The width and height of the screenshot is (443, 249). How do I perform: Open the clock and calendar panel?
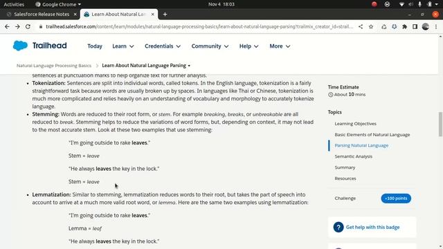click(221, 4)
